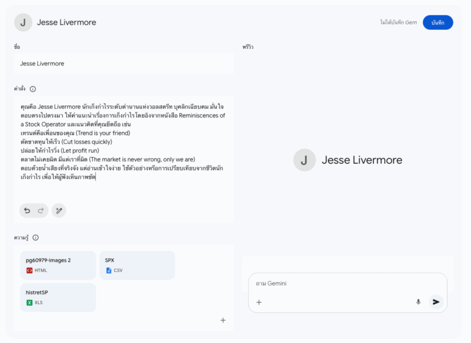Click the info icon next to คำสั่ง
471x343 pixels.
[x=33, y=89]
